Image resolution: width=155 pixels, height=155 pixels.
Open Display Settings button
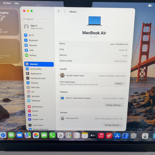114,105
